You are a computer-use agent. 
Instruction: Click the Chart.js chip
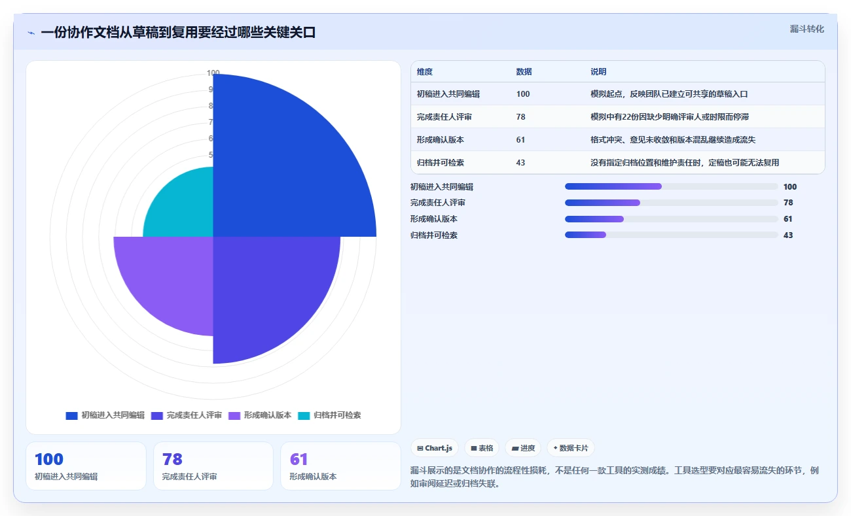pyautogui.click(x=435, y=448)
